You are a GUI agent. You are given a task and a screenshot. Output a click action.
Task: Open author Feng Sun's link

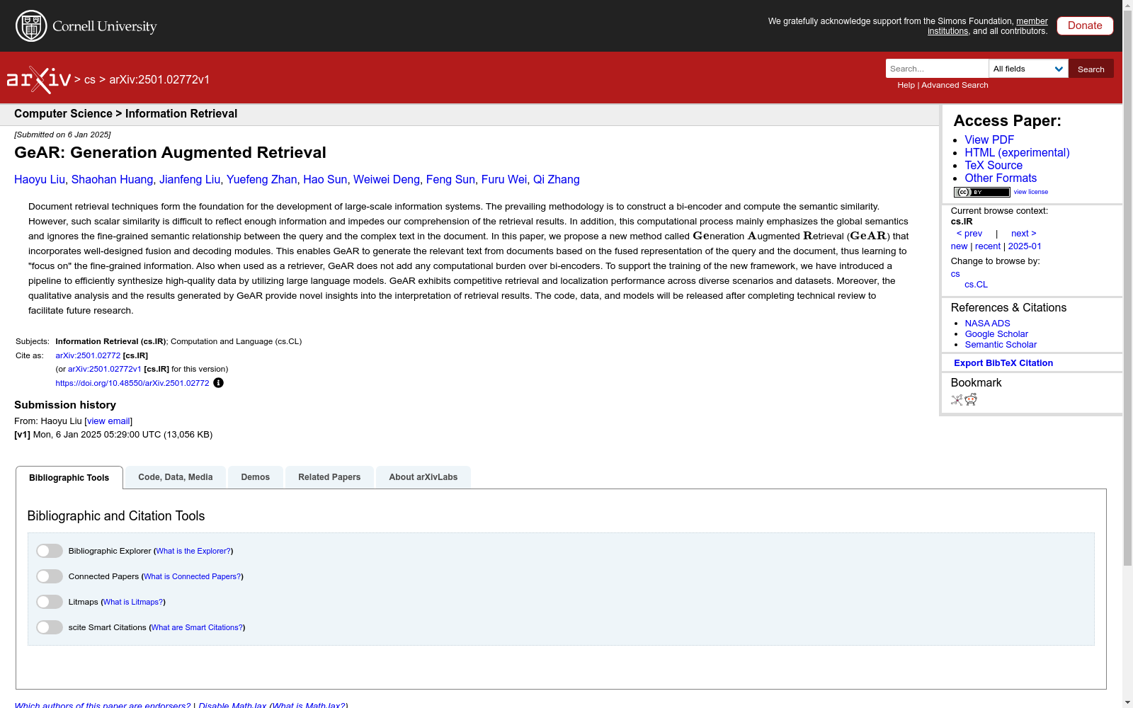(x=450, y=180)
